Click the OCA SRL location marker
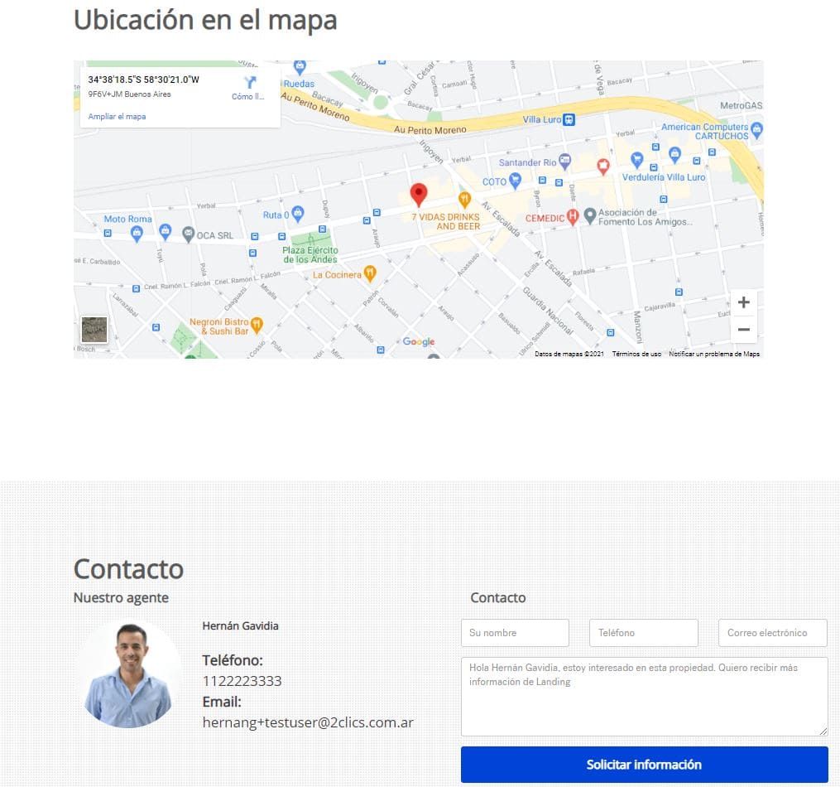 [x=188, y=234]
